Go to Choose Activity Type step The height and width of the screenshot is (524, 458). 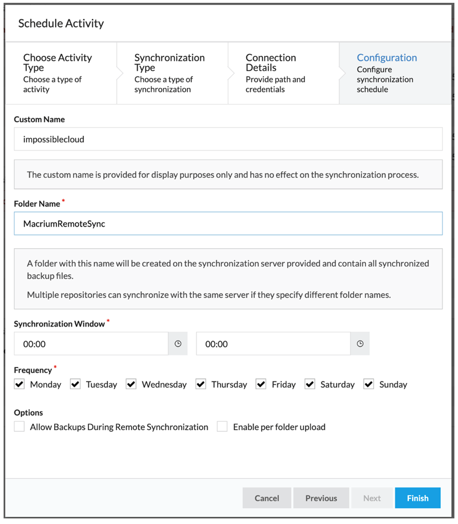[61, 73]
